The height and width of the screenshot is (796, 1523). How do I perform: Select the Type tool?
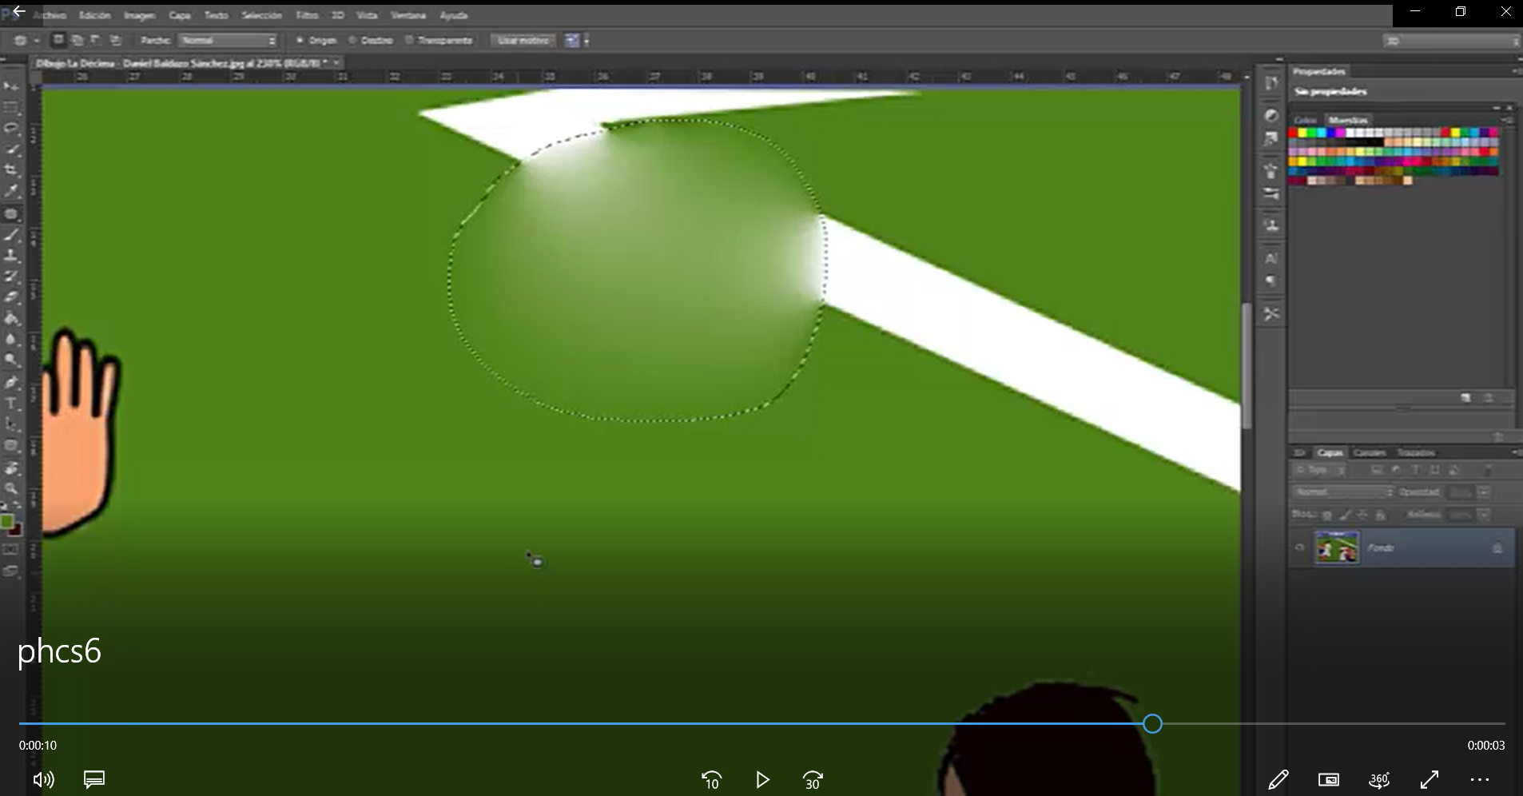[12, 403]
